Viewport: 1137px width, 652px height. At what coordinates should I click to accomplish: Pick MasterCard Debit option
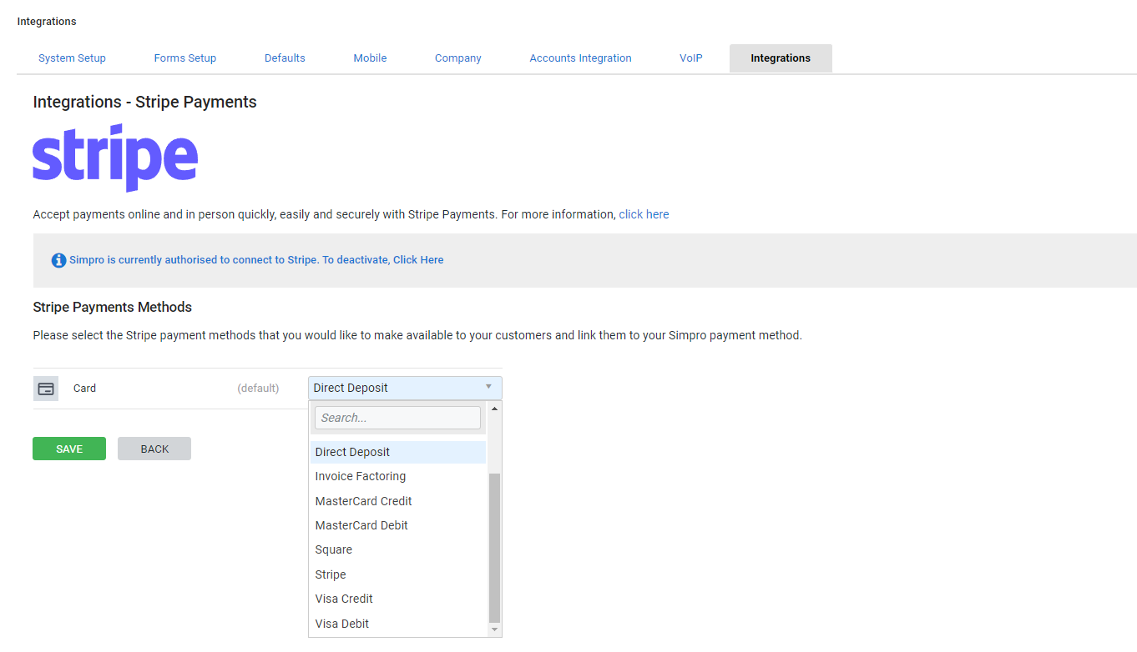click(397, 525)
